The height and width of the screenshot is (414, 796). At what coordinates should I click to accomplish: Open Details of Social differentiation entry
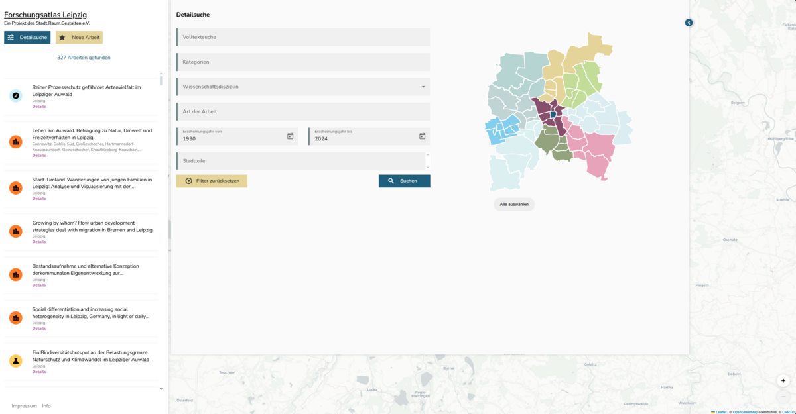click(39, 328)
